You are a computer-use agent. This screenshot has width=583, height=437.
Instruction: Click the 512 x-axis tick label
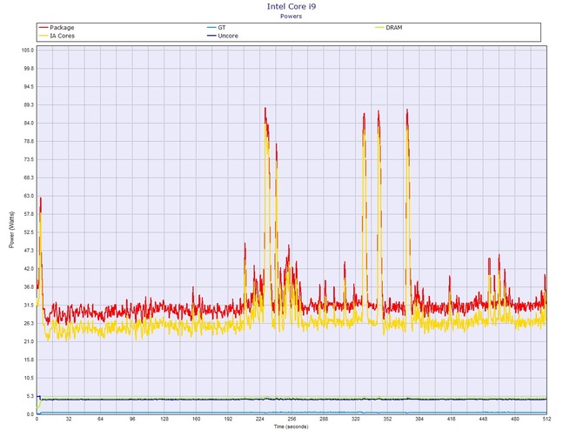(x=546, y=419)
